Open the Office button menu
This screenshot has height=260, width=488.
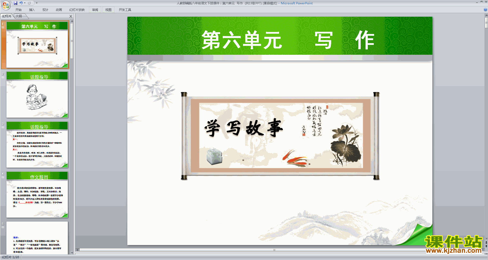pos(6,5)
